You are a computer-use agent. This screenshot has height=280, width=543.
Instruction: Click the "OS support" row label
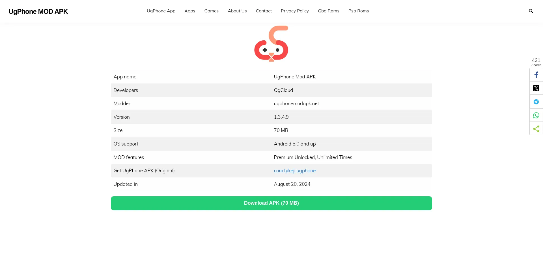click(x=126, y=144)
